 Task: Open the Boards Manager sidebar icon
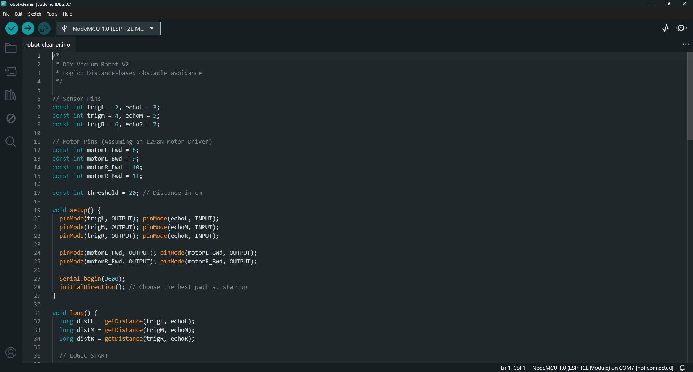point(11,71)
